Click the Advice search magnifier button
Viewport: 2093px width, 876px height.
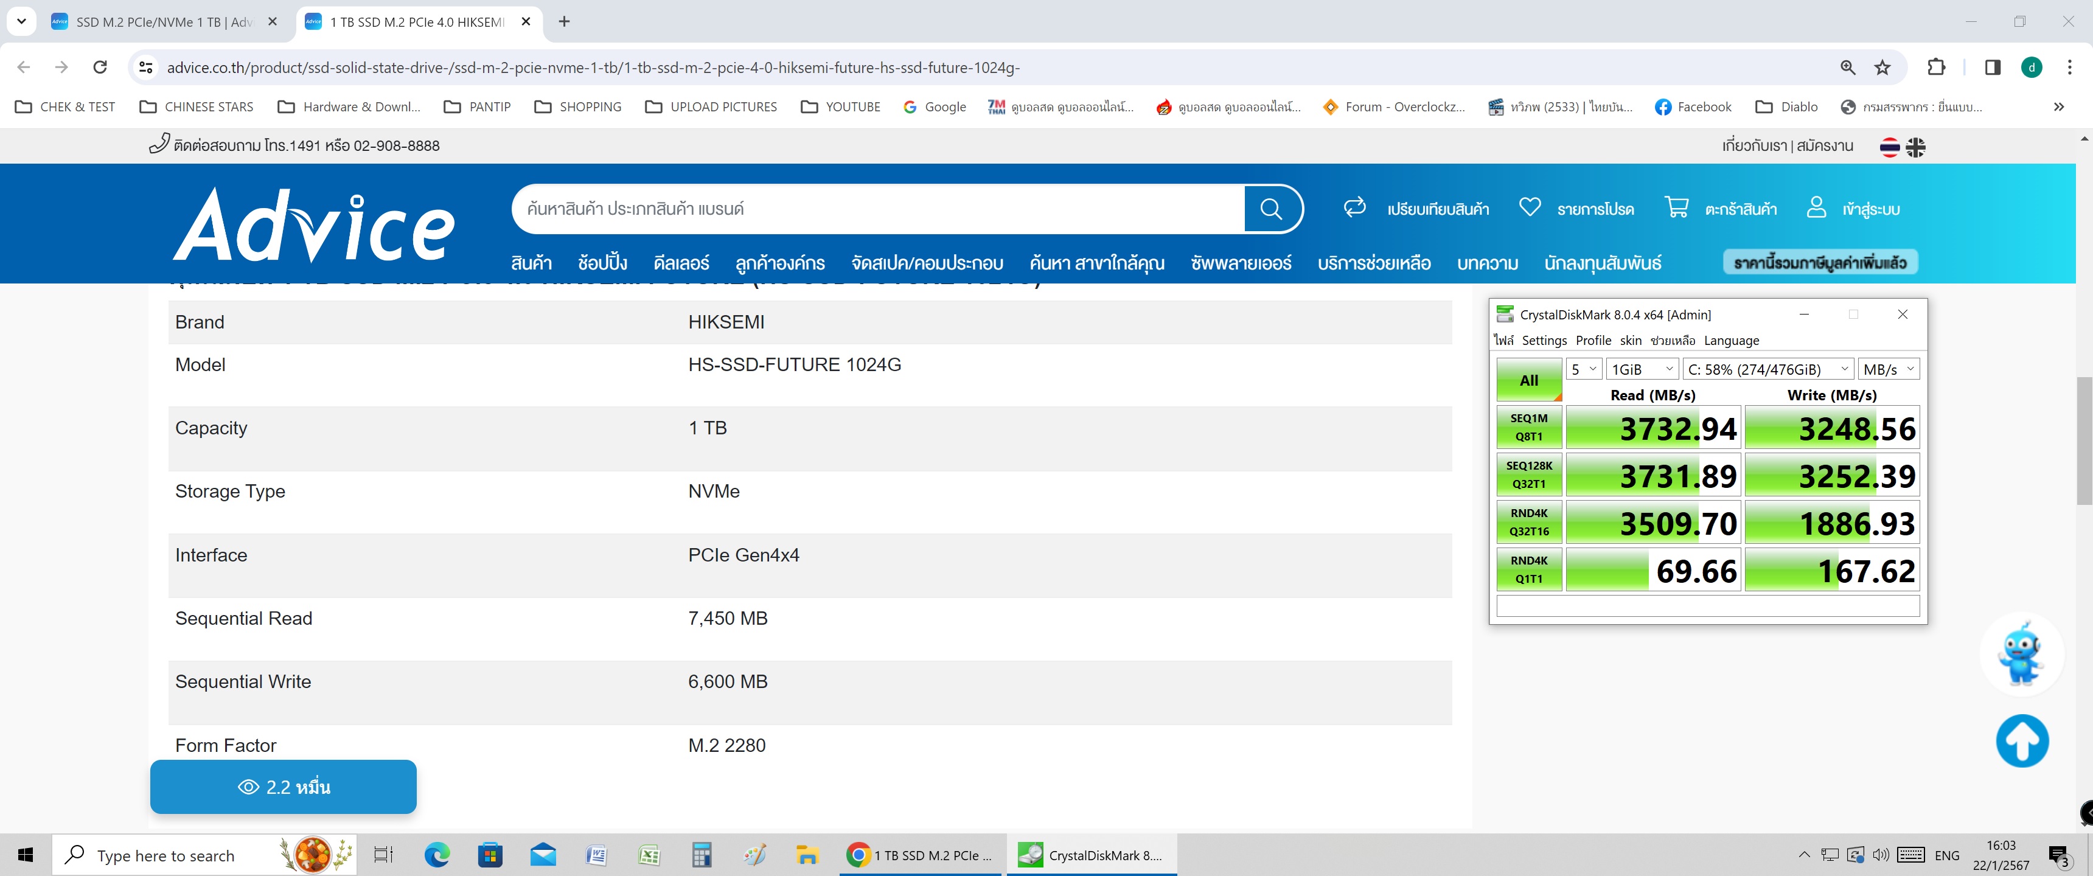pyautogui.click(x=1272, y=209)
